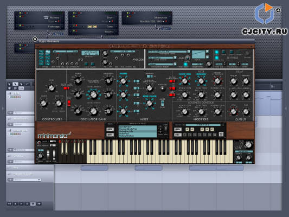Click the large knob beside minimonsta keyboard, top right
Screen dimensions: 289x217
(248, 145)
